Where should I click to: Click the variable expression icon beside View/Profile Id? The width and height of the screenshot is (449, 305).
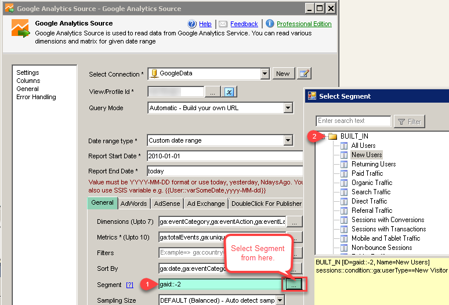tap(229, 92)
